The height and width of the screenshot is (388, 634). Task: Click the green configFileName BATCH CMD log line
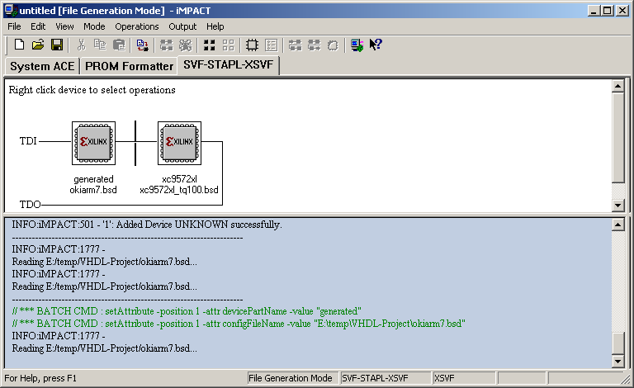coord(239,324)
